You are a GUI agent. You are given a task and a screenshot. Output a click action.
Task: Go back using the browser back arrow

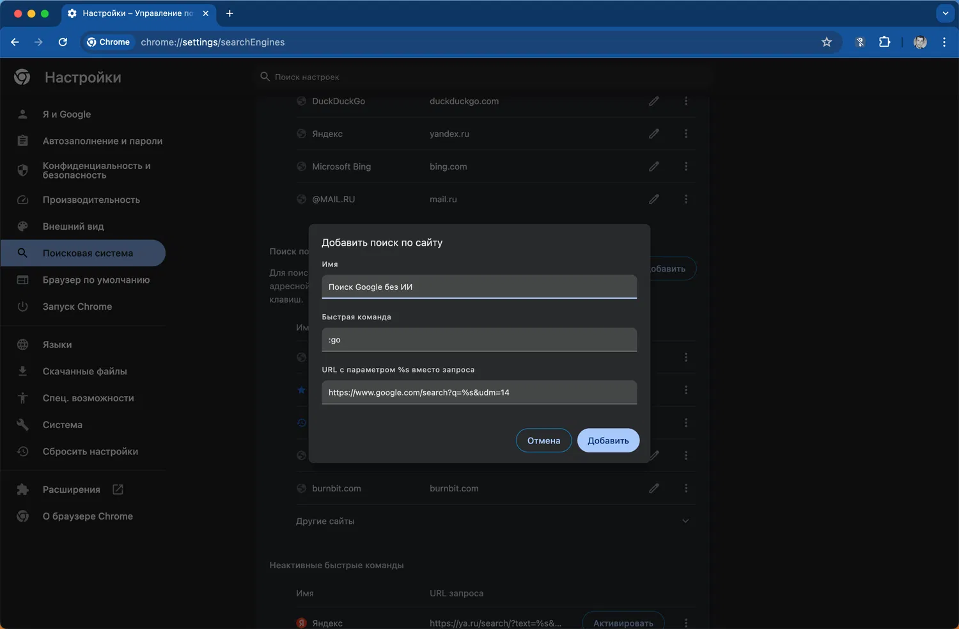(x=15, y=42)
